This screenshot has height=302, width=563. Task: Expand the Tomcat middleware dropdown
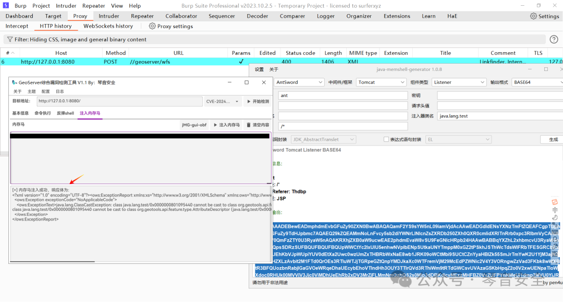click(x=381, y=82)
